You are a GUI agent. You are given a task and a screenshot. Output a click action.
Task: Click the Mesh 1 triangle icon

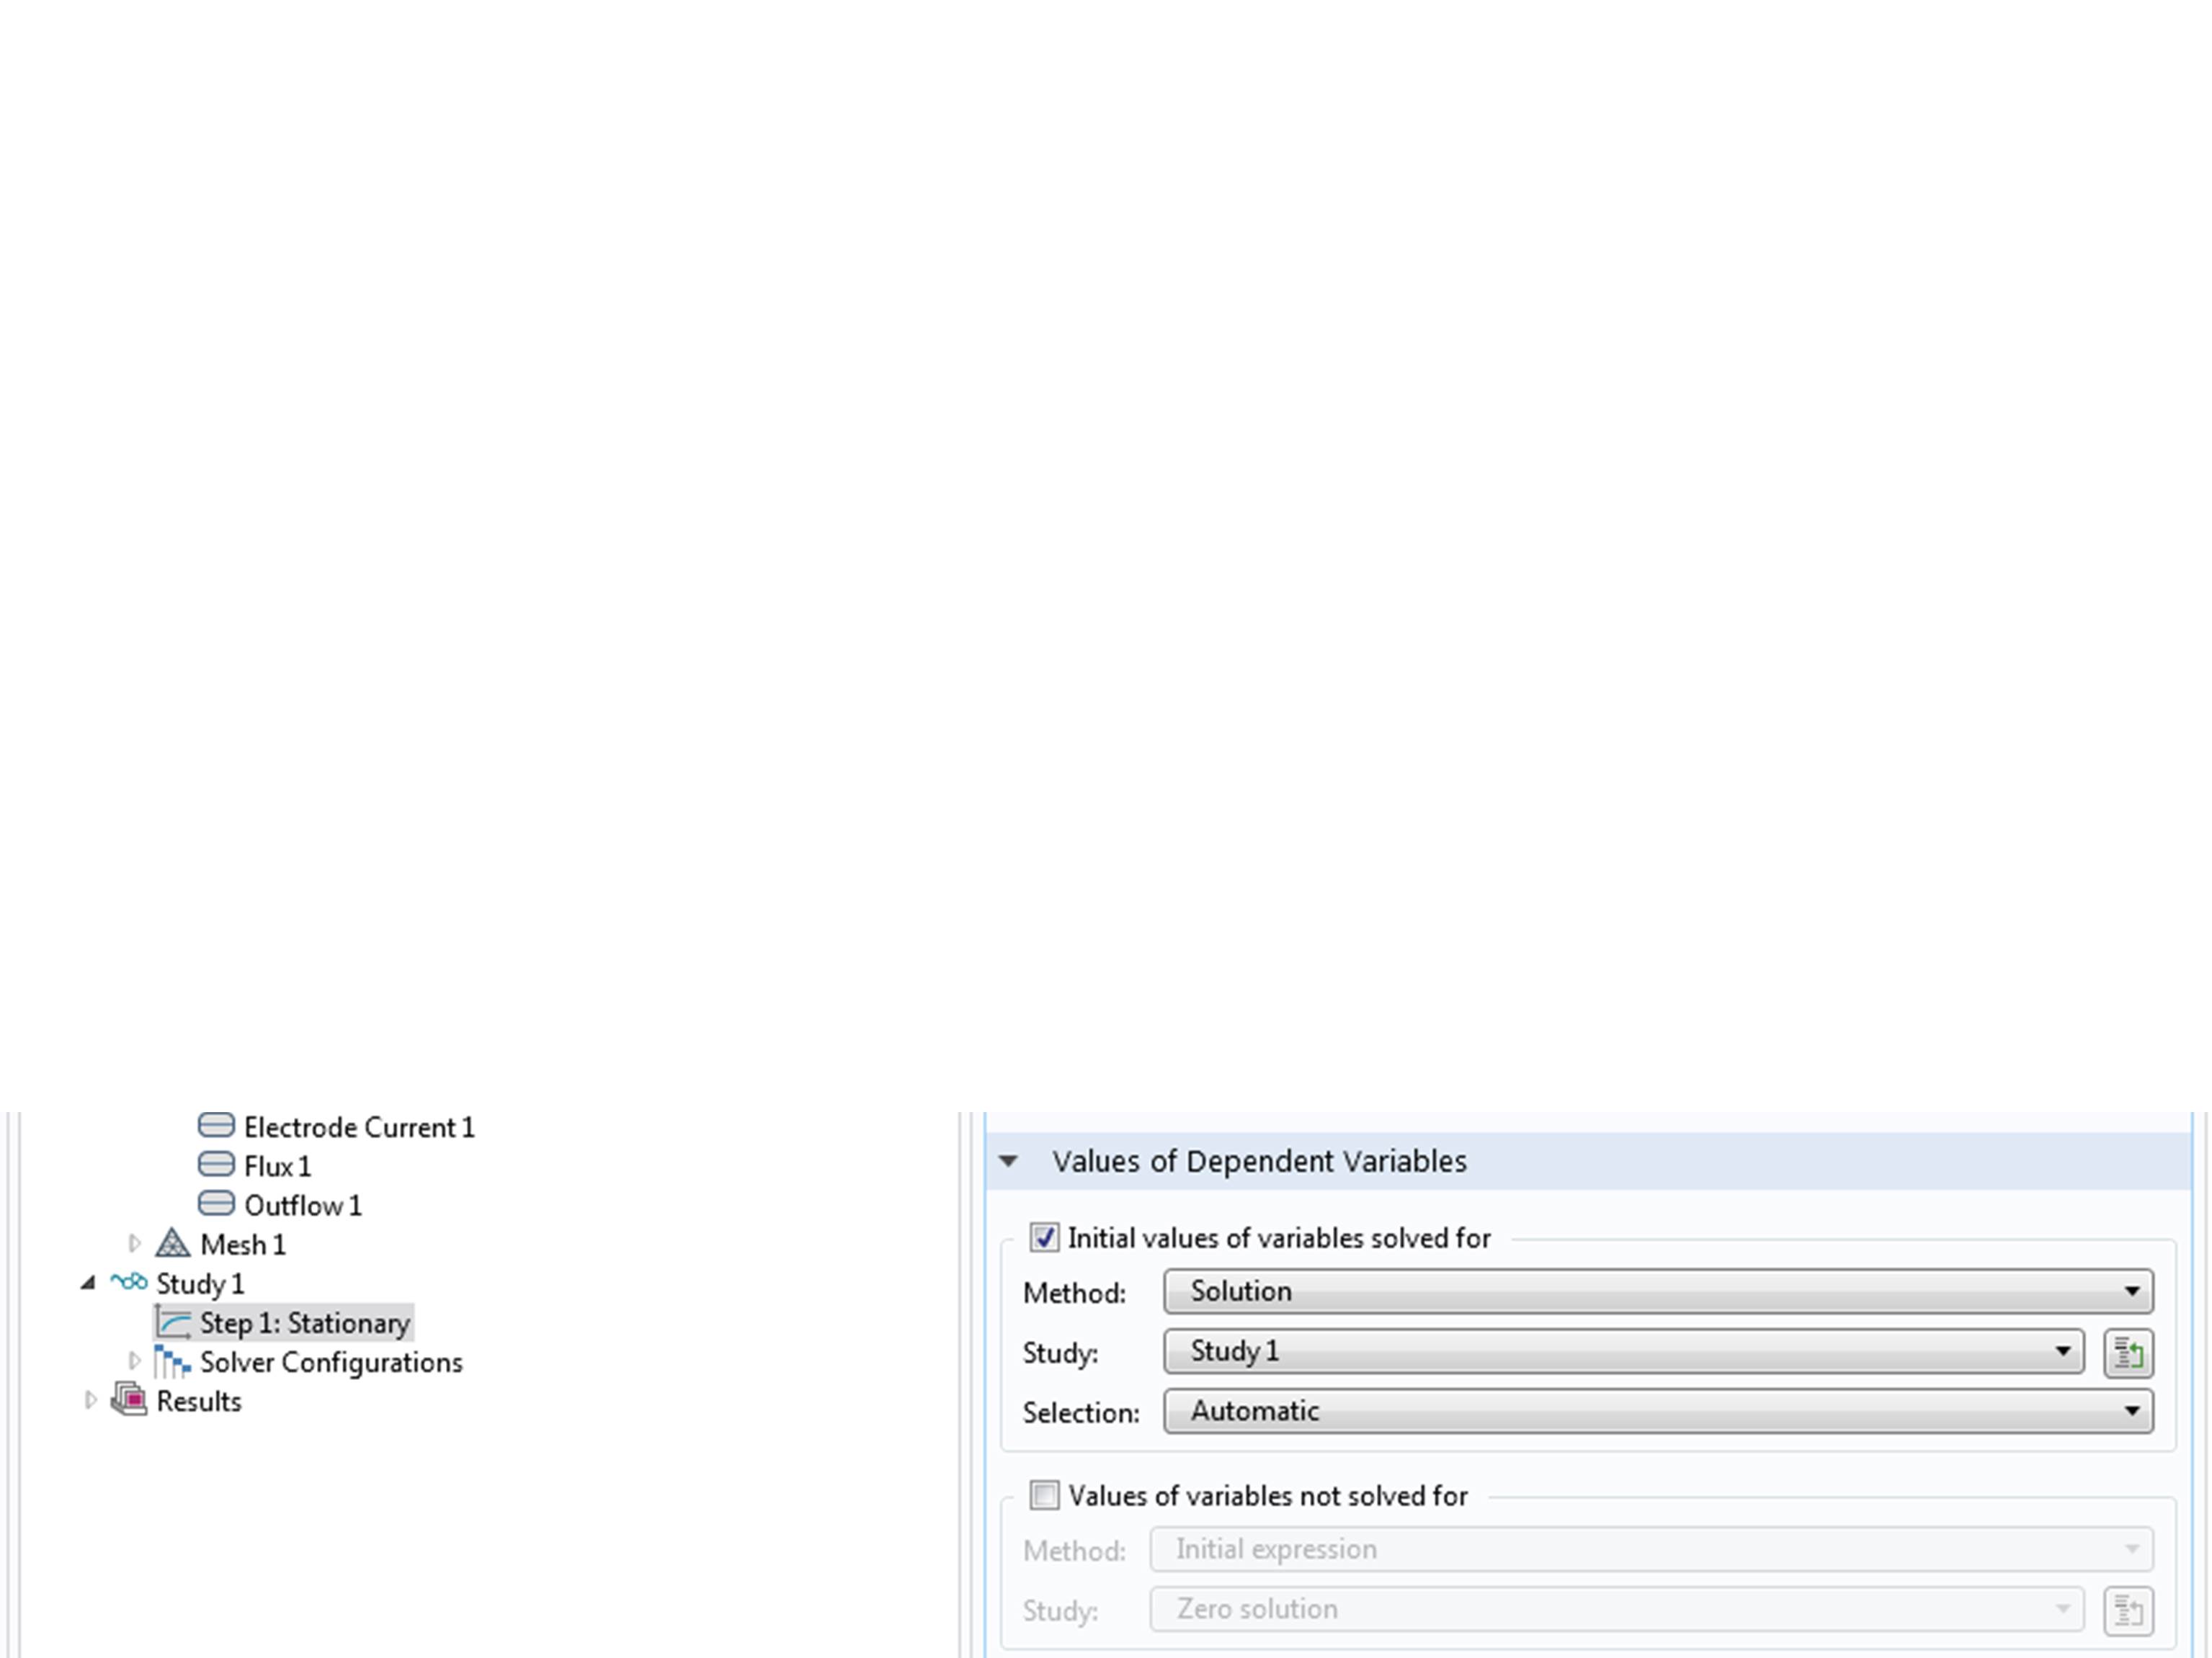(173, 1245)
